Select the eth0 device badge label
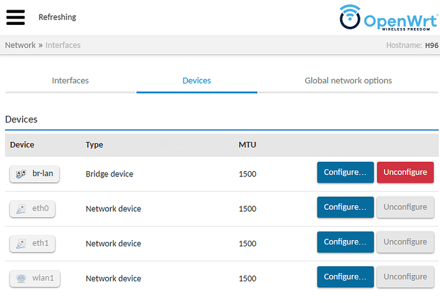The width and height of the screenshot is (440, 303). click(x=40, y=208)
